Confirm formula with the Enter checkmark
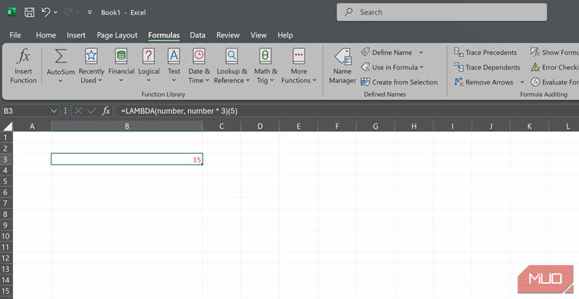579x299 pixels. pos(92,110)
